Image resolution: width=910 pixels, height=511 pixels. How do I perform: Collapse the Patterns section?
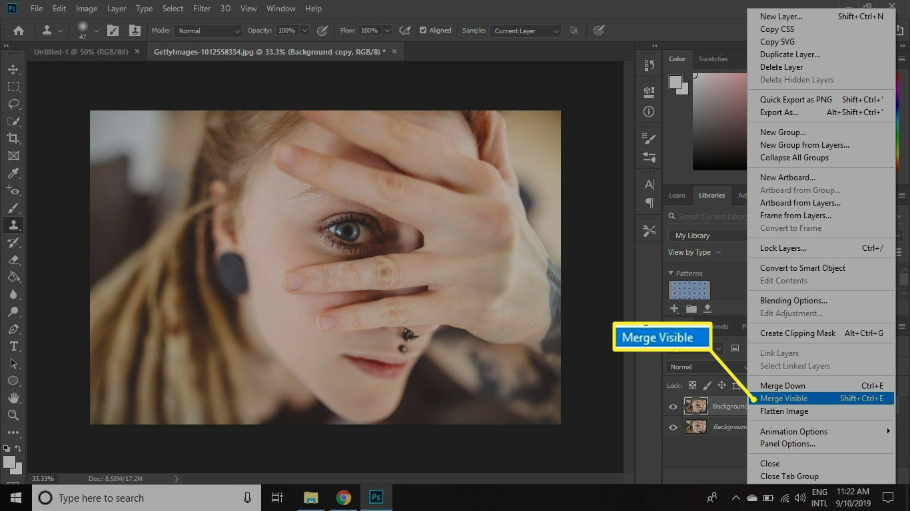(x=672, y=273)
